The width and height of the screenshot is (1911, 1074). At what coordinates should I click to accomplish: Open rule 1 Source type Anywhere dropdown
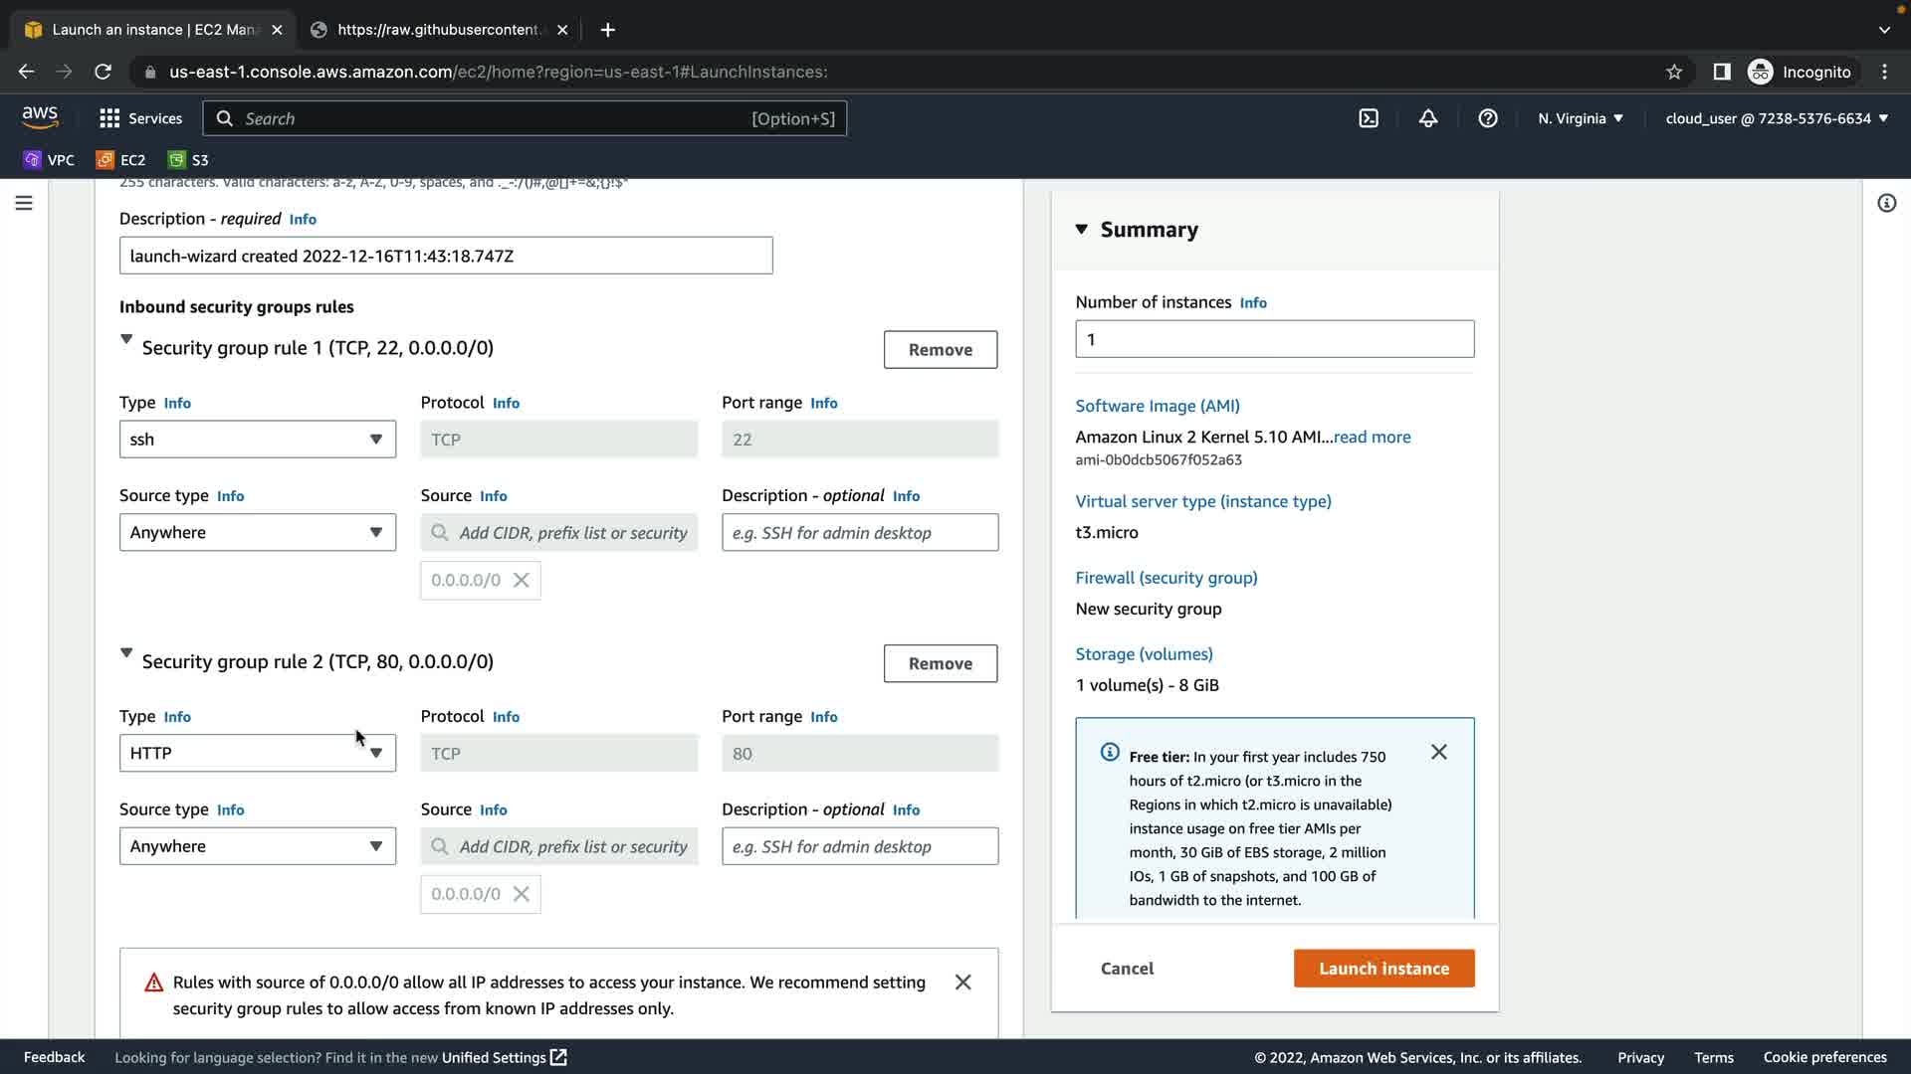pos(257,533)
